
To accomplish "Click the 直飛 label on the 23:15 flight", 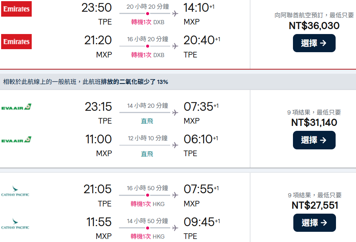I will (147, 121).
